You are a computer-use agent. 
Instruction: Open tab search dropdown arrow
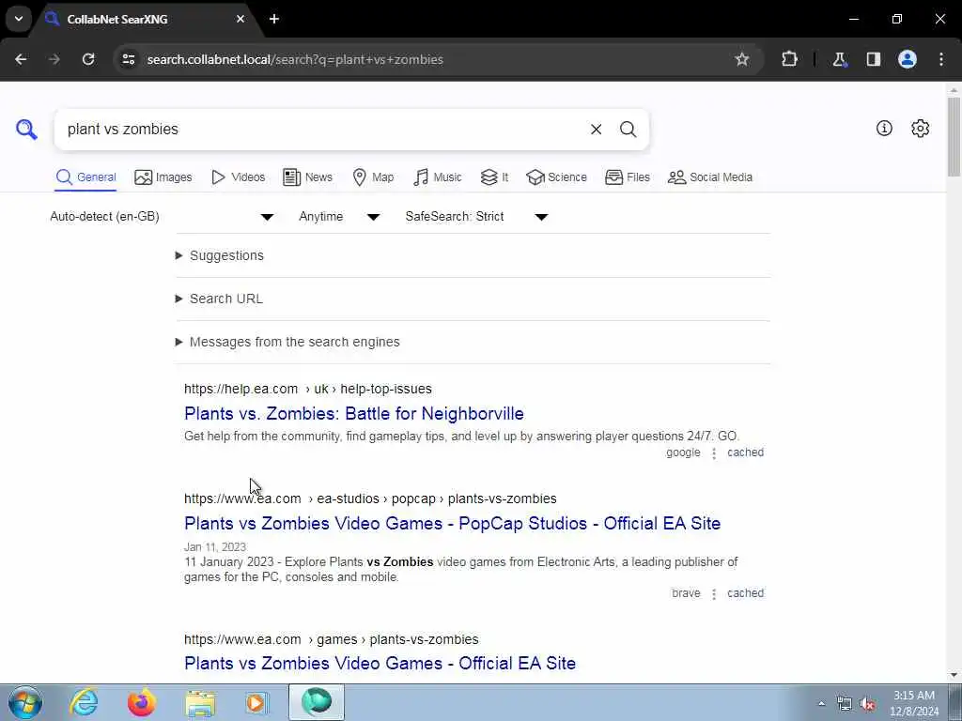coord(19,19)
